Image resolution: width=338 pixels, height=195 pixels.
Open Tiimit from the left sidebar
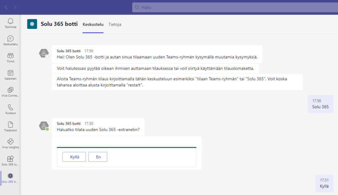coord(10,56)
